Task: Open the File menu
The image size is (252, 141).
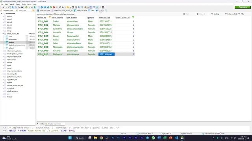Action: tap(2, 4)
